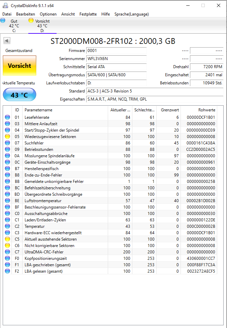Click the blue icon for Ausschaltungsabbrüche
The width and height of the screenshot is (227, 328).
tap(7, 214)
